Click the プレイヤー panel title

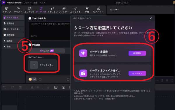[x=114, y=10]
